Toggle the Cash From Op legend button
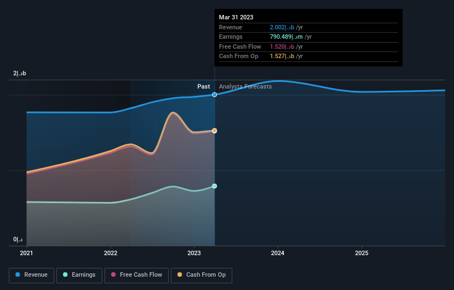Viewport: 454px width, 290px height. click(x=201, y=275)
